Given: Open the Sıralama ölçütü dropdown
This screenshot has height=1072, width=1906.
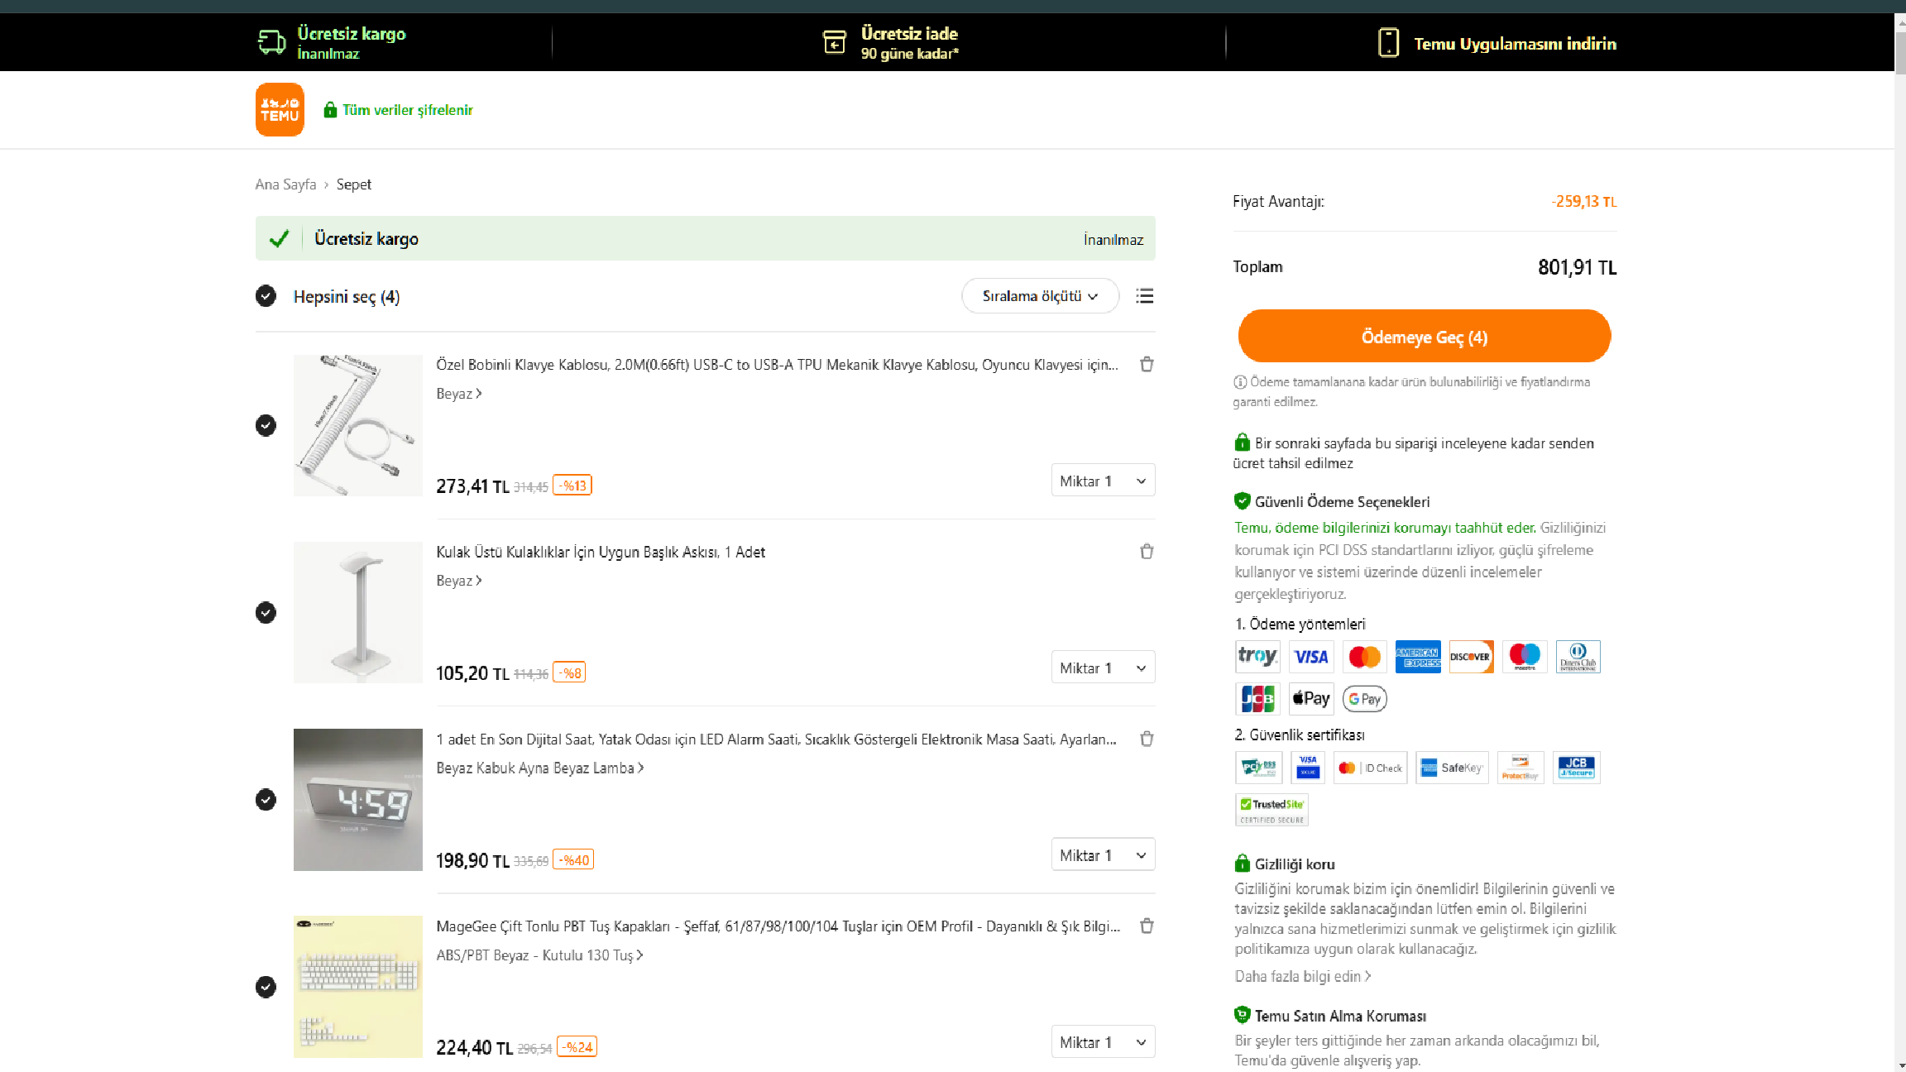Looking at the screenshot, I should (x=1040, y=296).
